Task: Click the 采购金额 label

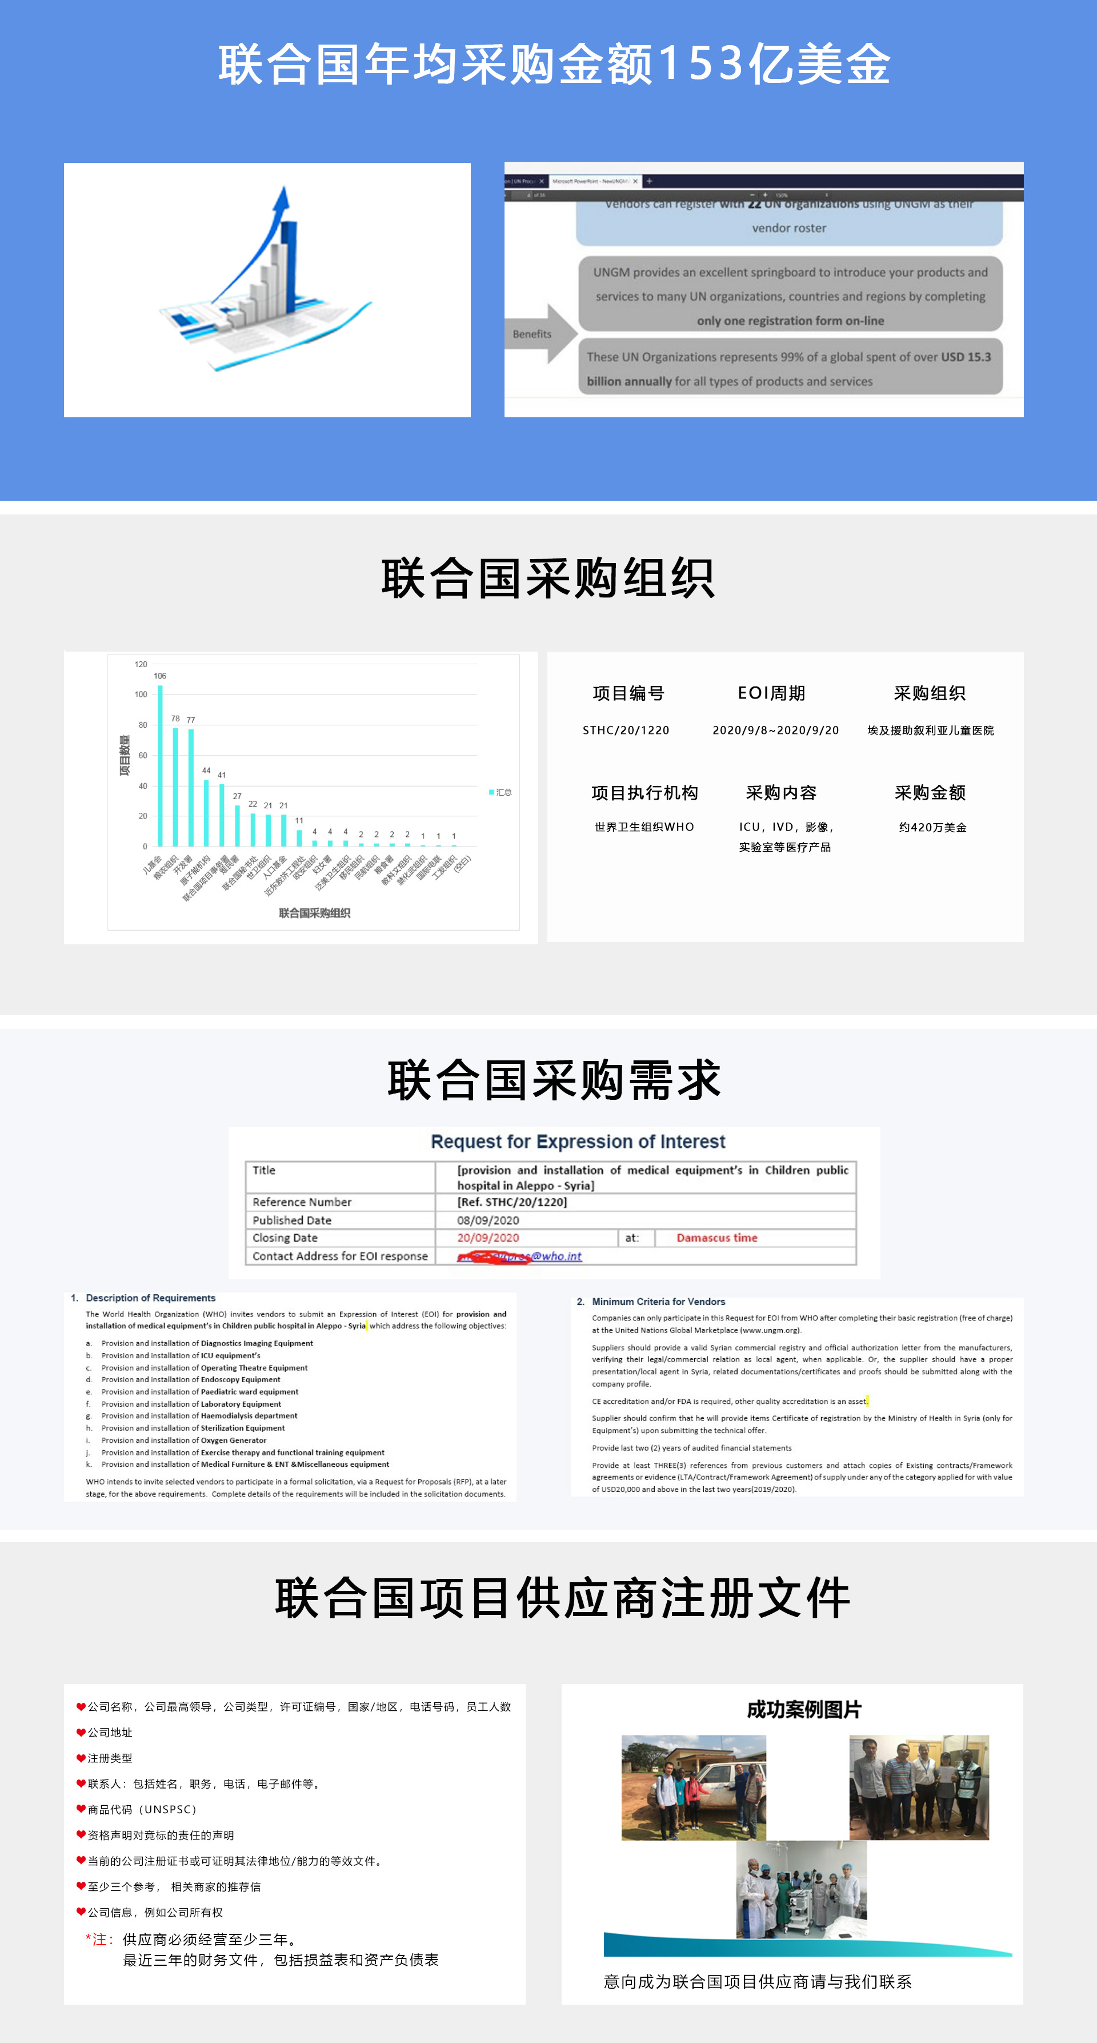Action: pos(931,792)
